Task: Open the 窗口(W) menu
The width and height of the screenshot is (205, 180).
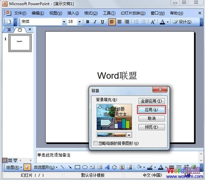Action: (158, 13)
